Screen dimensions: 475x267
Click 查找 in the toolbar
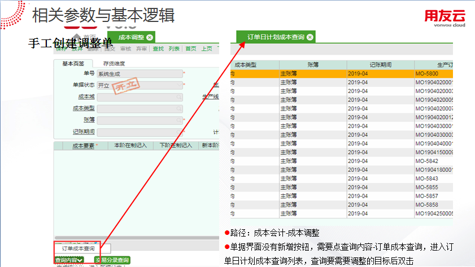click(158, 49)
